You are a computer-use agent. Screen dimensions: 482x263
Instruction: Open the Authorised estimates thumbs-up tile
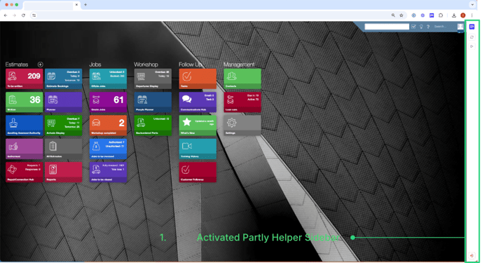click(25, 149)
